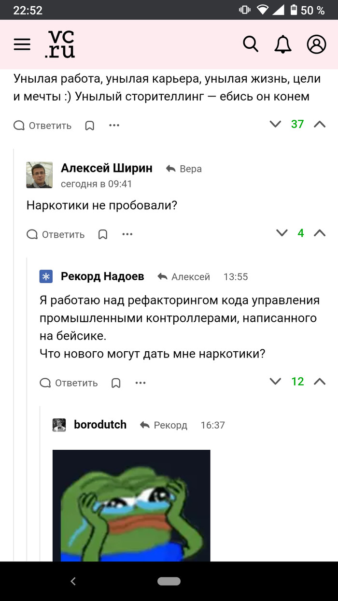
Task: Downvote Алексей Ширин's comment
Action: [282, 233]
